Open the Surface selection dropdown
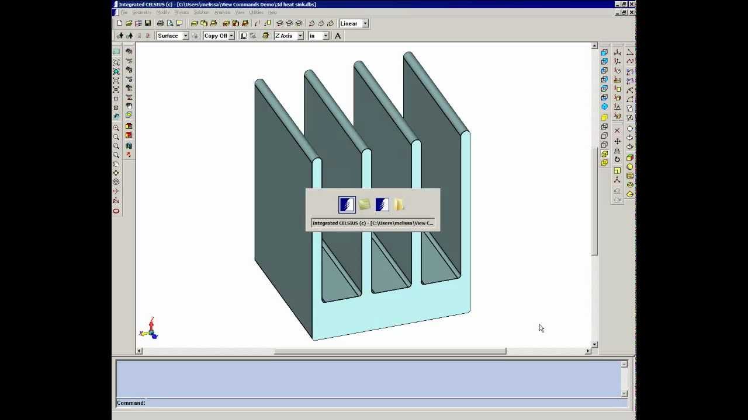This screenshot has width=748, height=420. click(185, 36)
